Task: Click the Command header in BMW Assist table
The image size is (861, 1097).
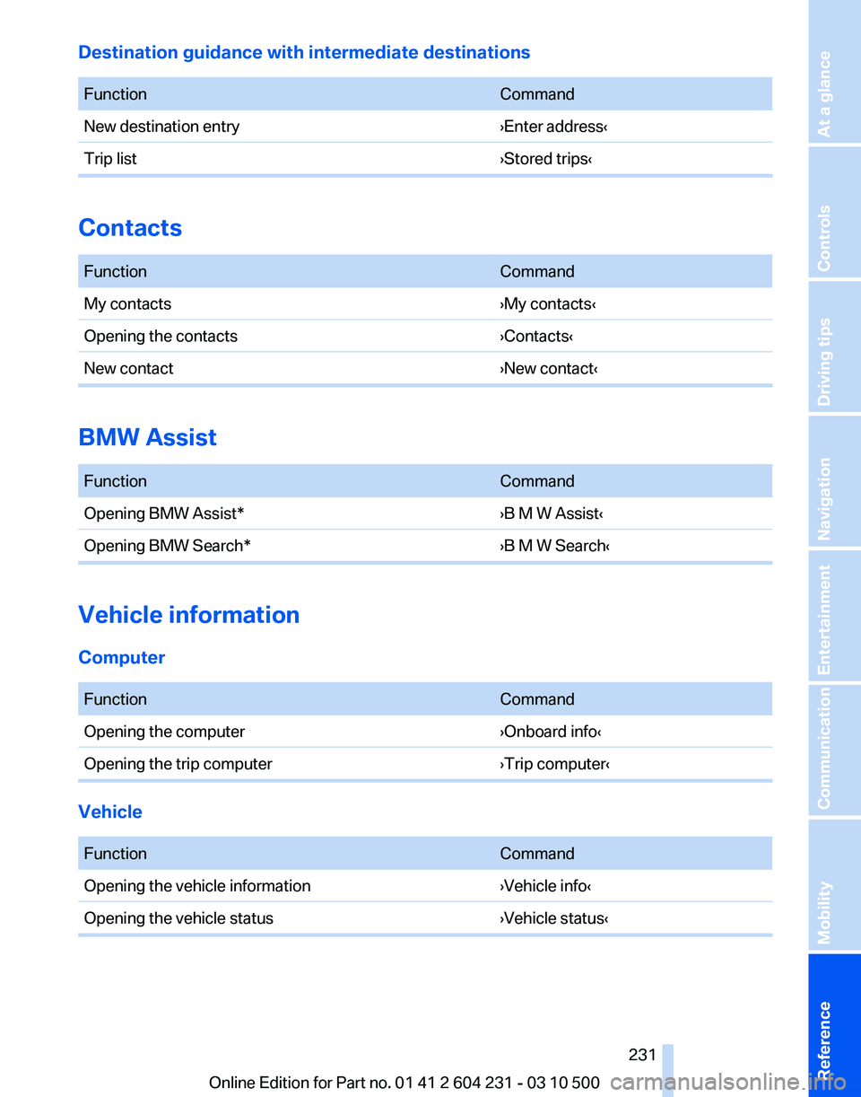Action: click(537, 482)
